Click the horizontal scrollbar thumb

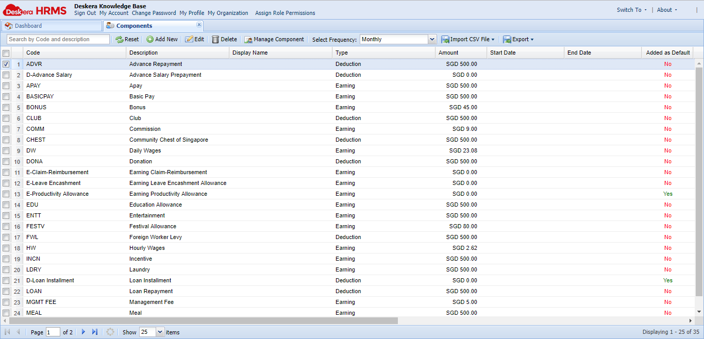pos(203,320)
